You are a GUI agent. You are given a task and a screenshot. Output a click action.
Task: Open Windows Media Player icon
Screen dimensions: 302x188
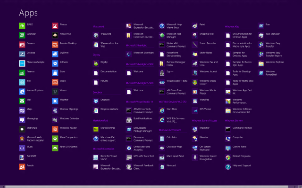(195, 92)
